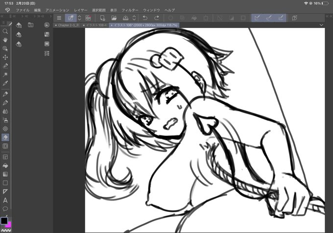Select the Move layer tool
Screen dimensions: 333x233
click(5, 57)
